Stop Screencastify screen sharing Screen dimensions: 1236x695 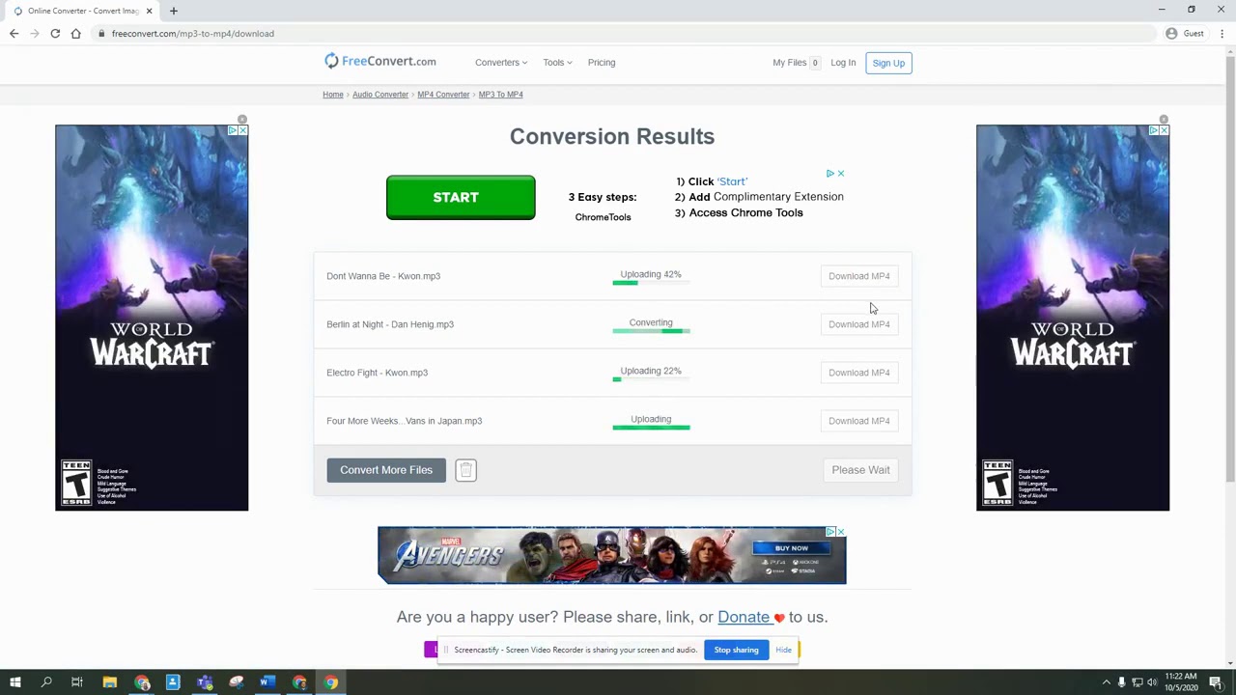pyautogui.click(x=736, y=650)
